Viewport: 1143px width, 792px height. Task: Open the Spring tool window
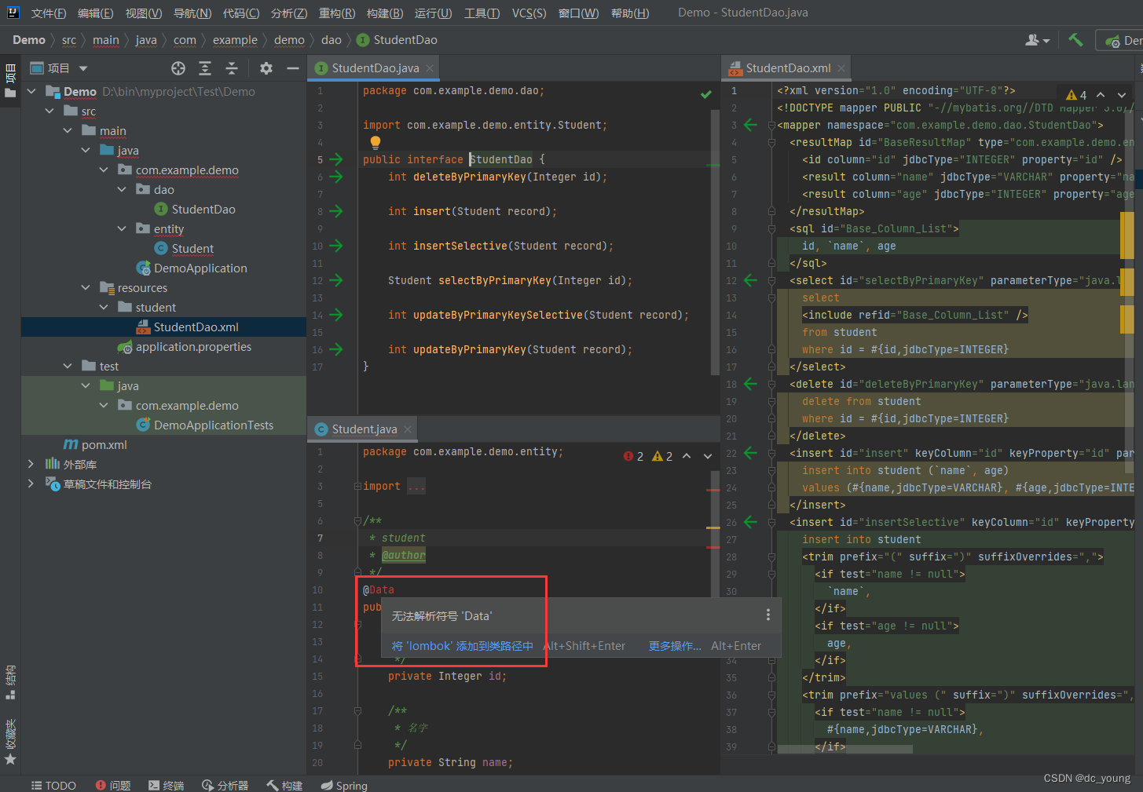point(344,785)
